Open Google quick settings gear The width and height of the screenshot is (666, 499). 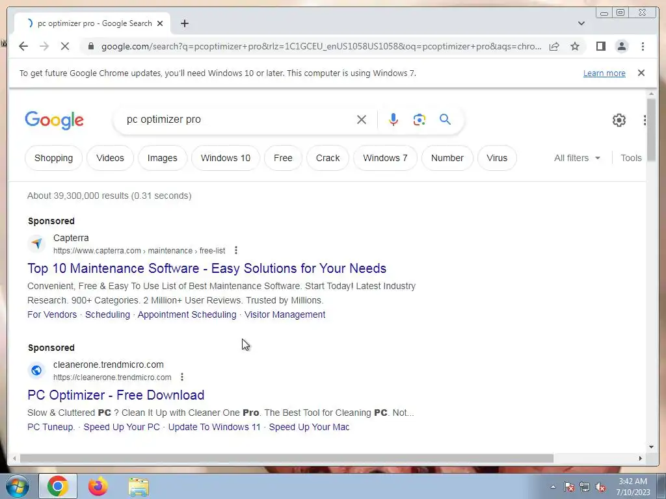[619, 120]
